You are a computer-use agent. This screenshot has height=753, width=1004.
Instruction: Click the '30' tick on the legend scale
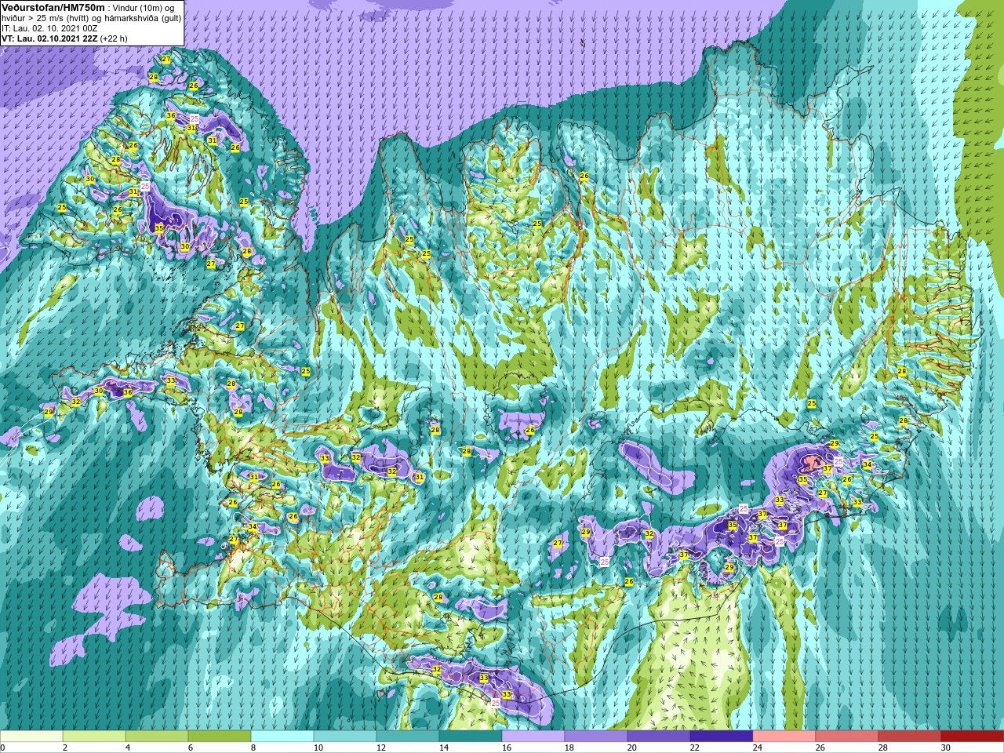click(945, 748)
